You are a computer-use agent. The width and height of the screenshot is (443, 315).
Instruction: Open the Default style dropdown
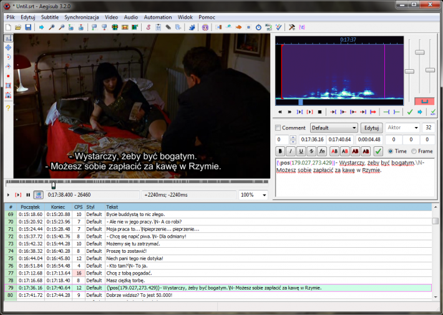334,128
